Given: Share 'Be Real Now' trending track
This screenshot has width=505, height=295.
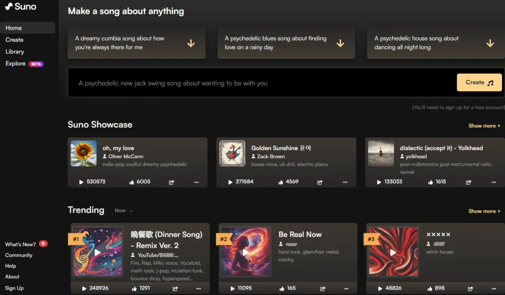Looking at the screenshot, I should [x=323, y=289].
